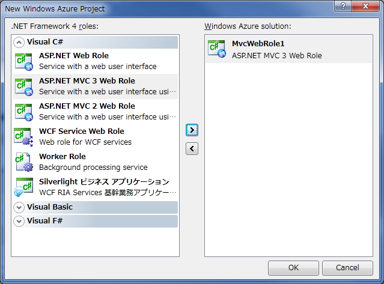Remove role with left arrow button
Screen dimensions: 384x284
(x=192, y=149)
